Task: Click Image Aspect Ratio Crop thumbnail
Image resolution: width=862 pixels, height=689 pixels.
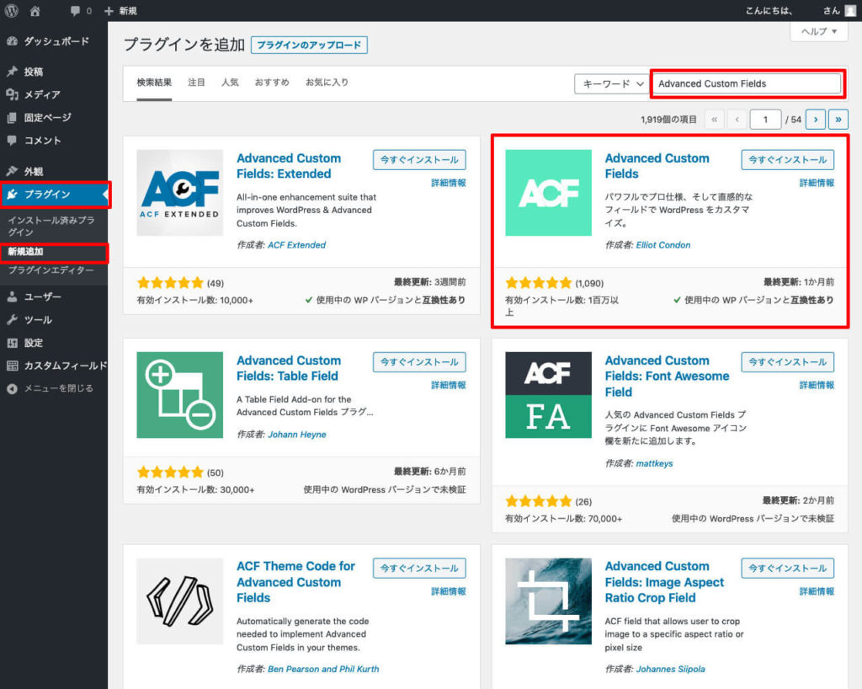Action: point(549,601)
